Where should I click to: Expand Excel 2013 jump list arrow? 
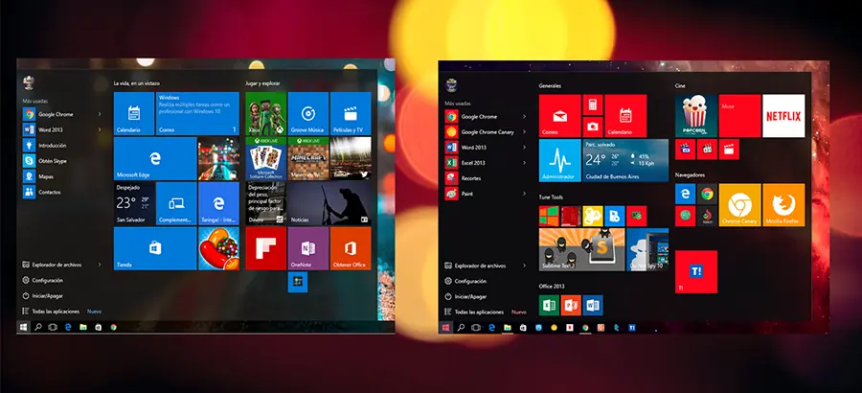point(525,163)
